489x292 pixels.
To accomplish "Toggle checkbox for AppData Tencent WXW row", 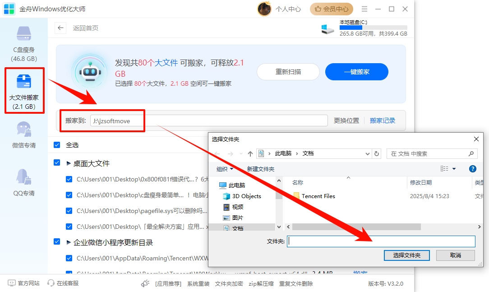I will click(69, 258).
